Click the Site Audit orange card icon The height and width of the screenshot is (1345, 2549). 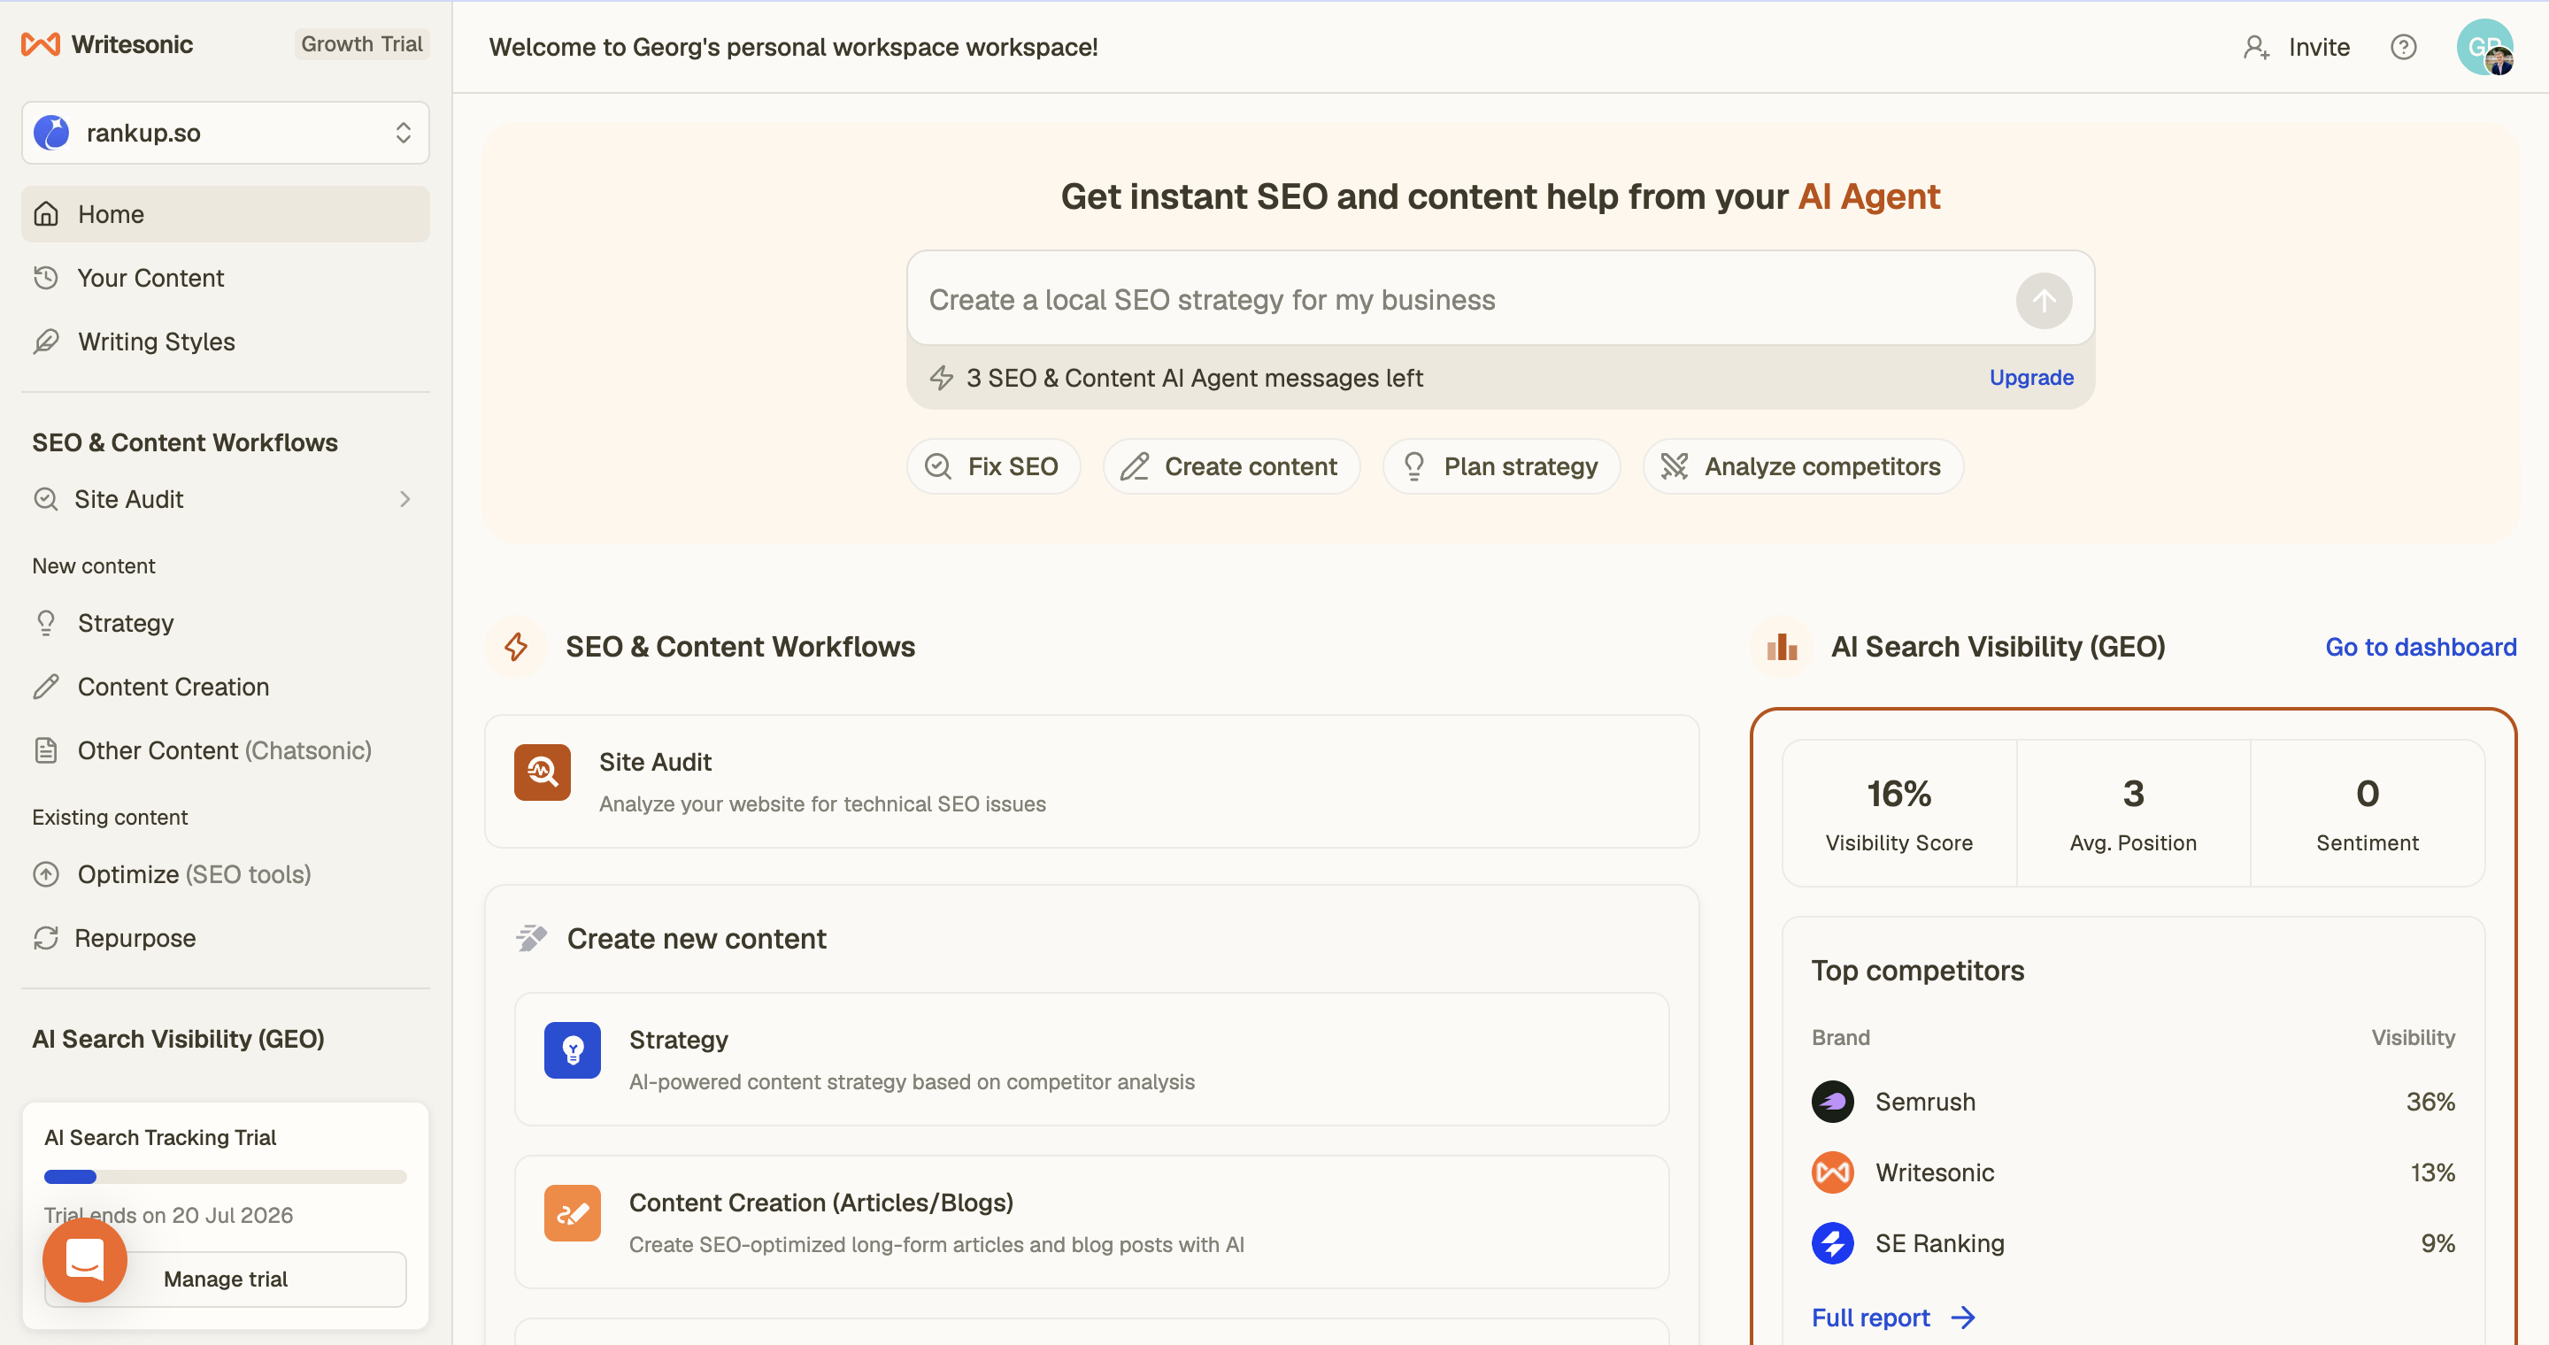click(x=543, y=772)
